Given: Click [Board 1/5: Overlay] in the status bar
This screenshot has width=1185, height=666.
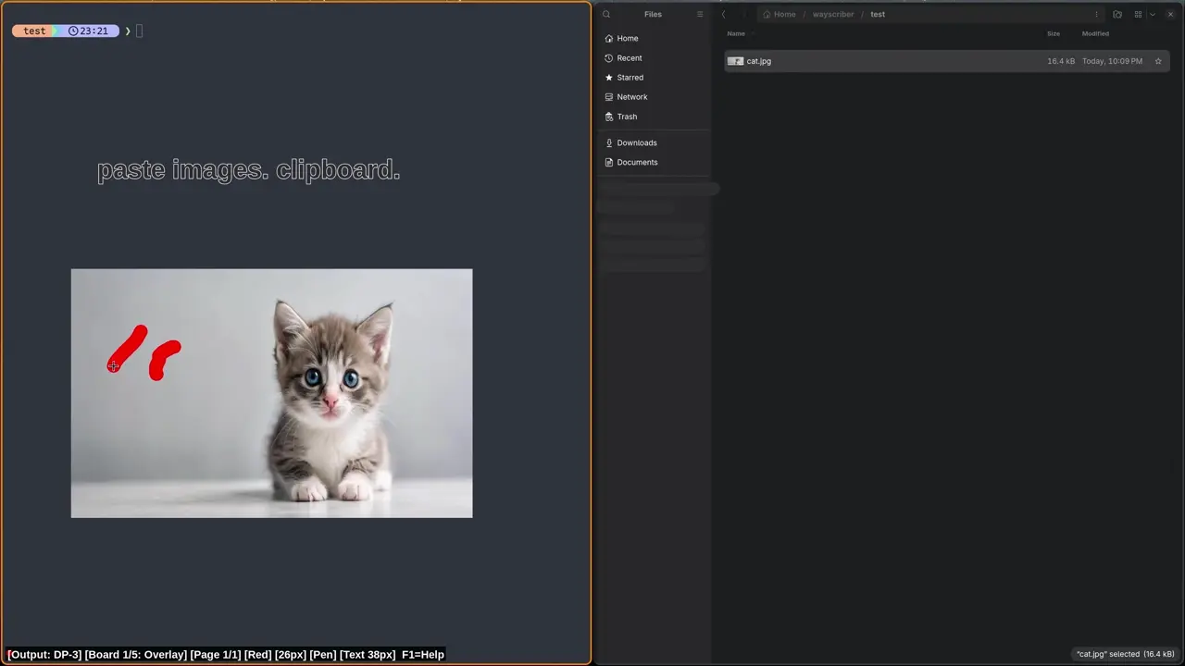Looking at the screenshot, I should [x=136, y=654].
